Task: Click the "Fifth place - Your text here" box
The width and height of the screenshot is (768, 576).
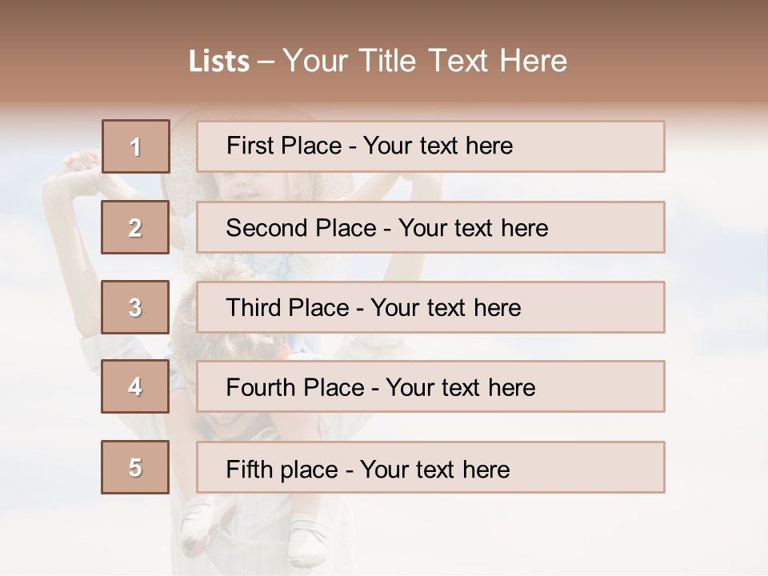Action: [430, 467]
